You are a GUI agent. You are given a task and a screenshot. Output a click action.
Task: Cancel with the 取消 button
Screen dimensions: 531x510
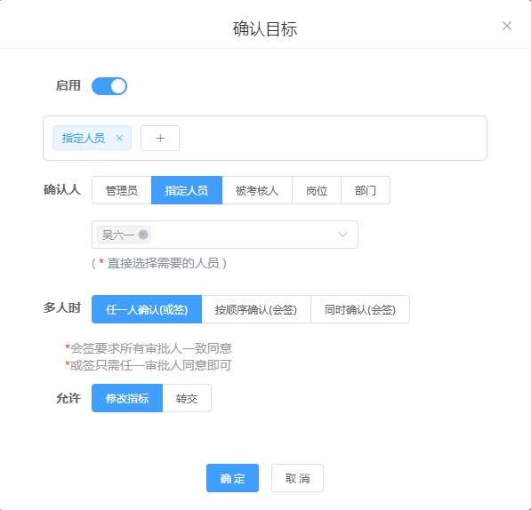point(297,478)
